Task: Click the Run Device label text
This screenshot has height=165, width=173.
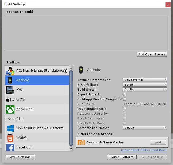Action: click(86, 104)
